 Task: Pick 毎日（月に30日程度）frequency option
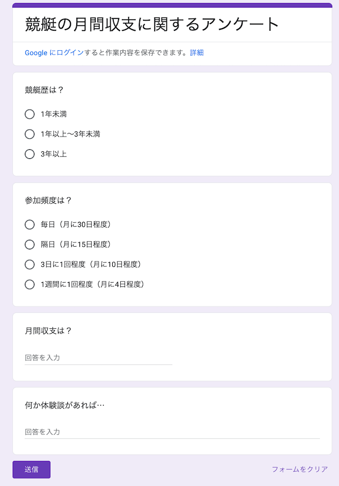[30, 224]
